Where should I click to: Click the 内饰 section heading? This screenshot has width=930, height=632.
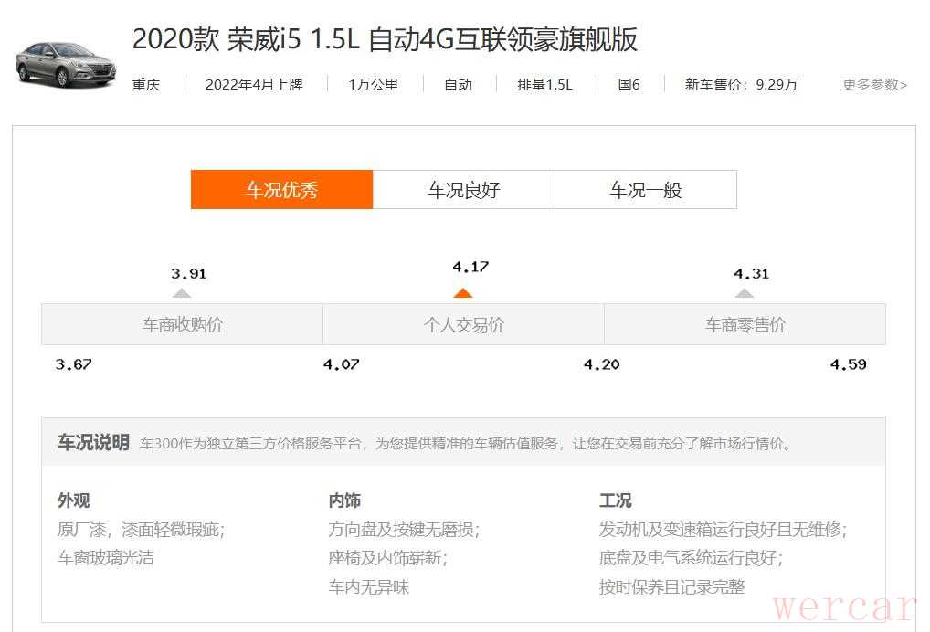tap(344, 500)
